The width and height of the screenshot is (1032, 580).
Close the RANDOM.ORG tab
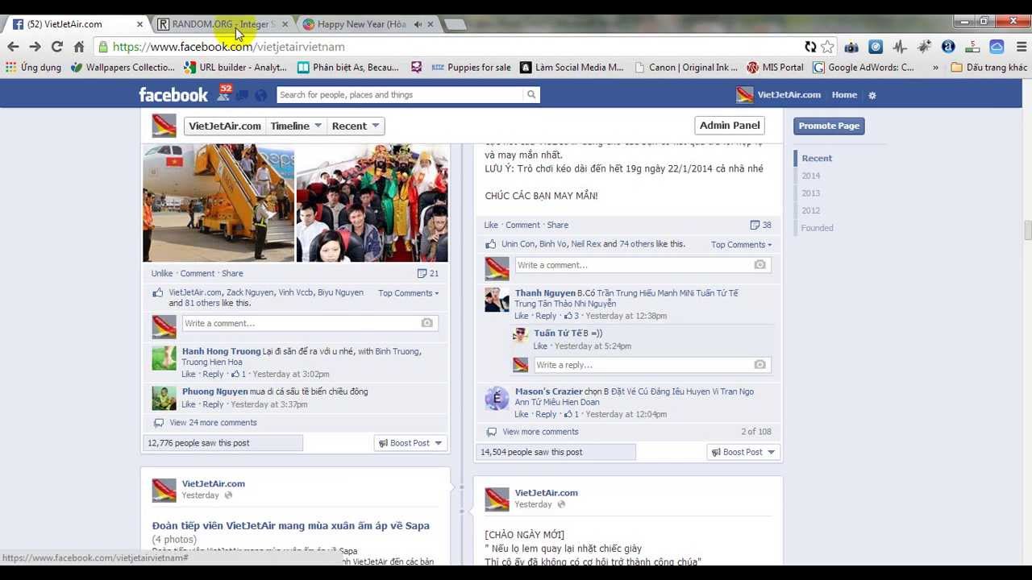[285, 24]
